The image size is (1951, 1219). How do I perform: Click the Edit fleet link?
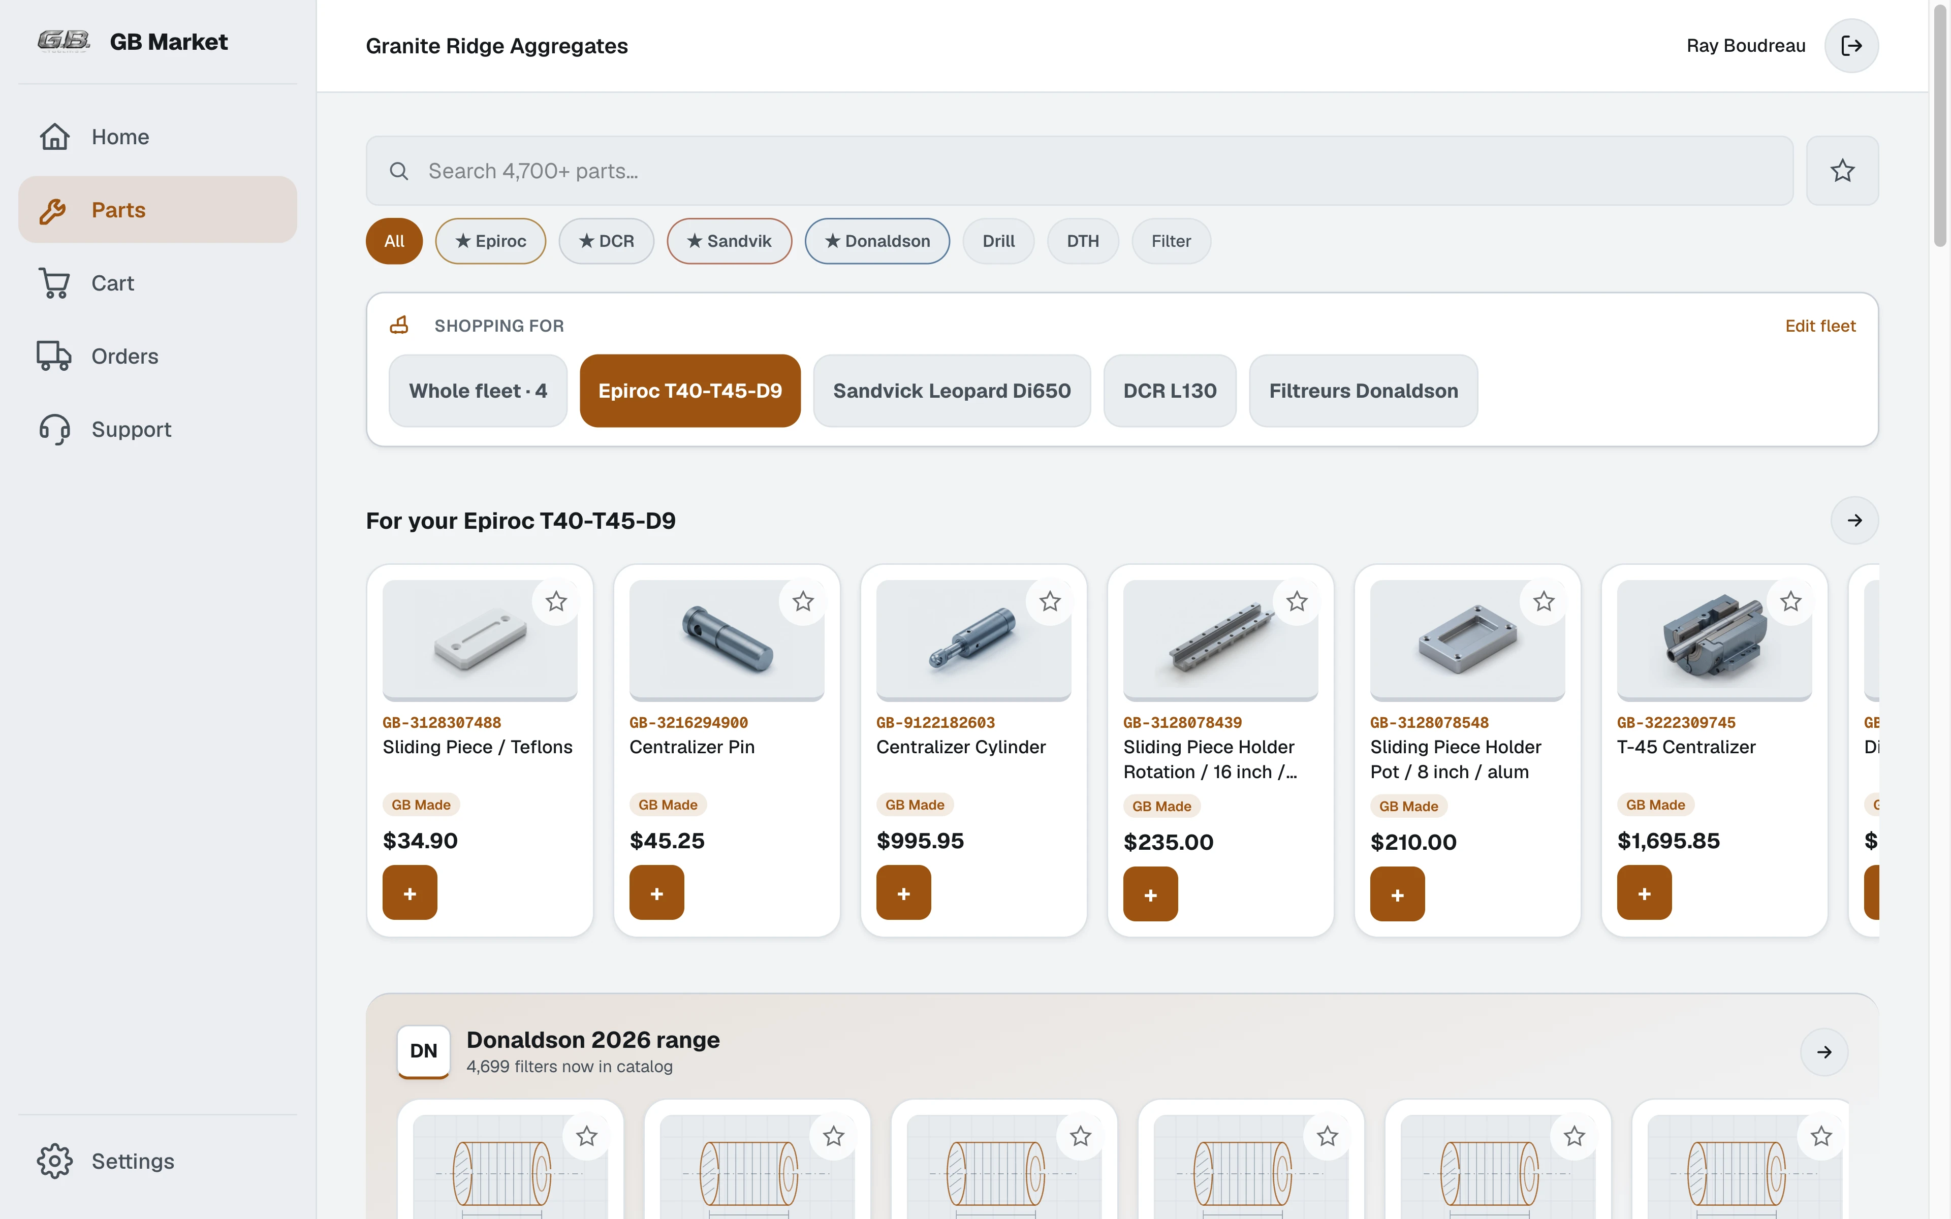[x=1819, y=326]
